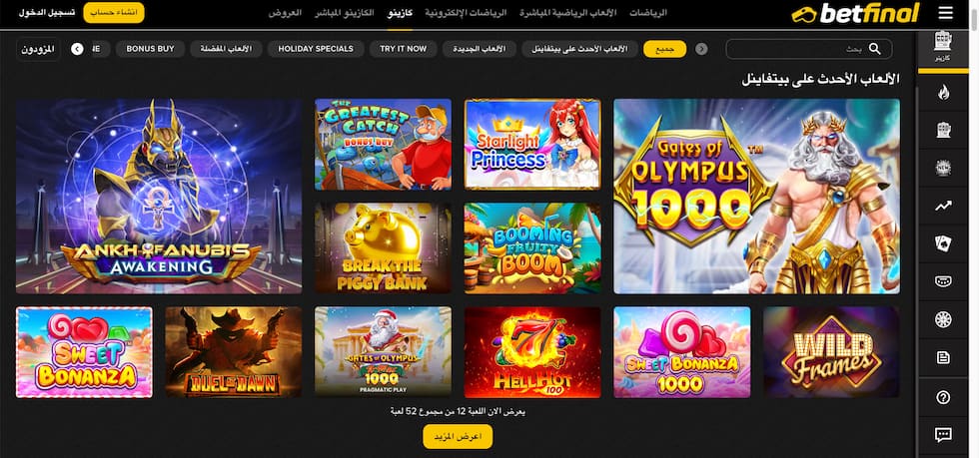Select the playing cards sidebar icon

tap(943, 244)
